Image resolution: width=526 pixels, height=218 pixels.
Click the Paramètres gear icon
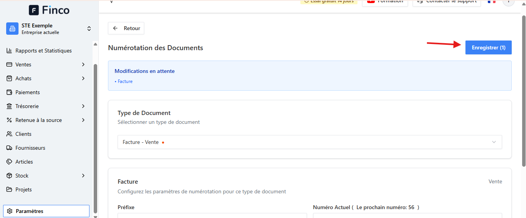pyautogui.click(x=10, y=211)
